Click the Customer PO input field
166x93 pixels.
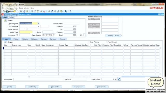point(25,35)
